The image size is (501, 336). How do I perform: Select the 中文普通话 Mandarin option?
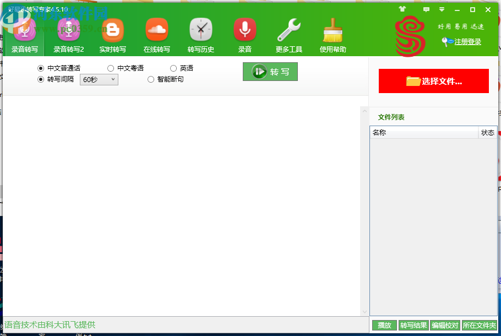pos(40,68)
